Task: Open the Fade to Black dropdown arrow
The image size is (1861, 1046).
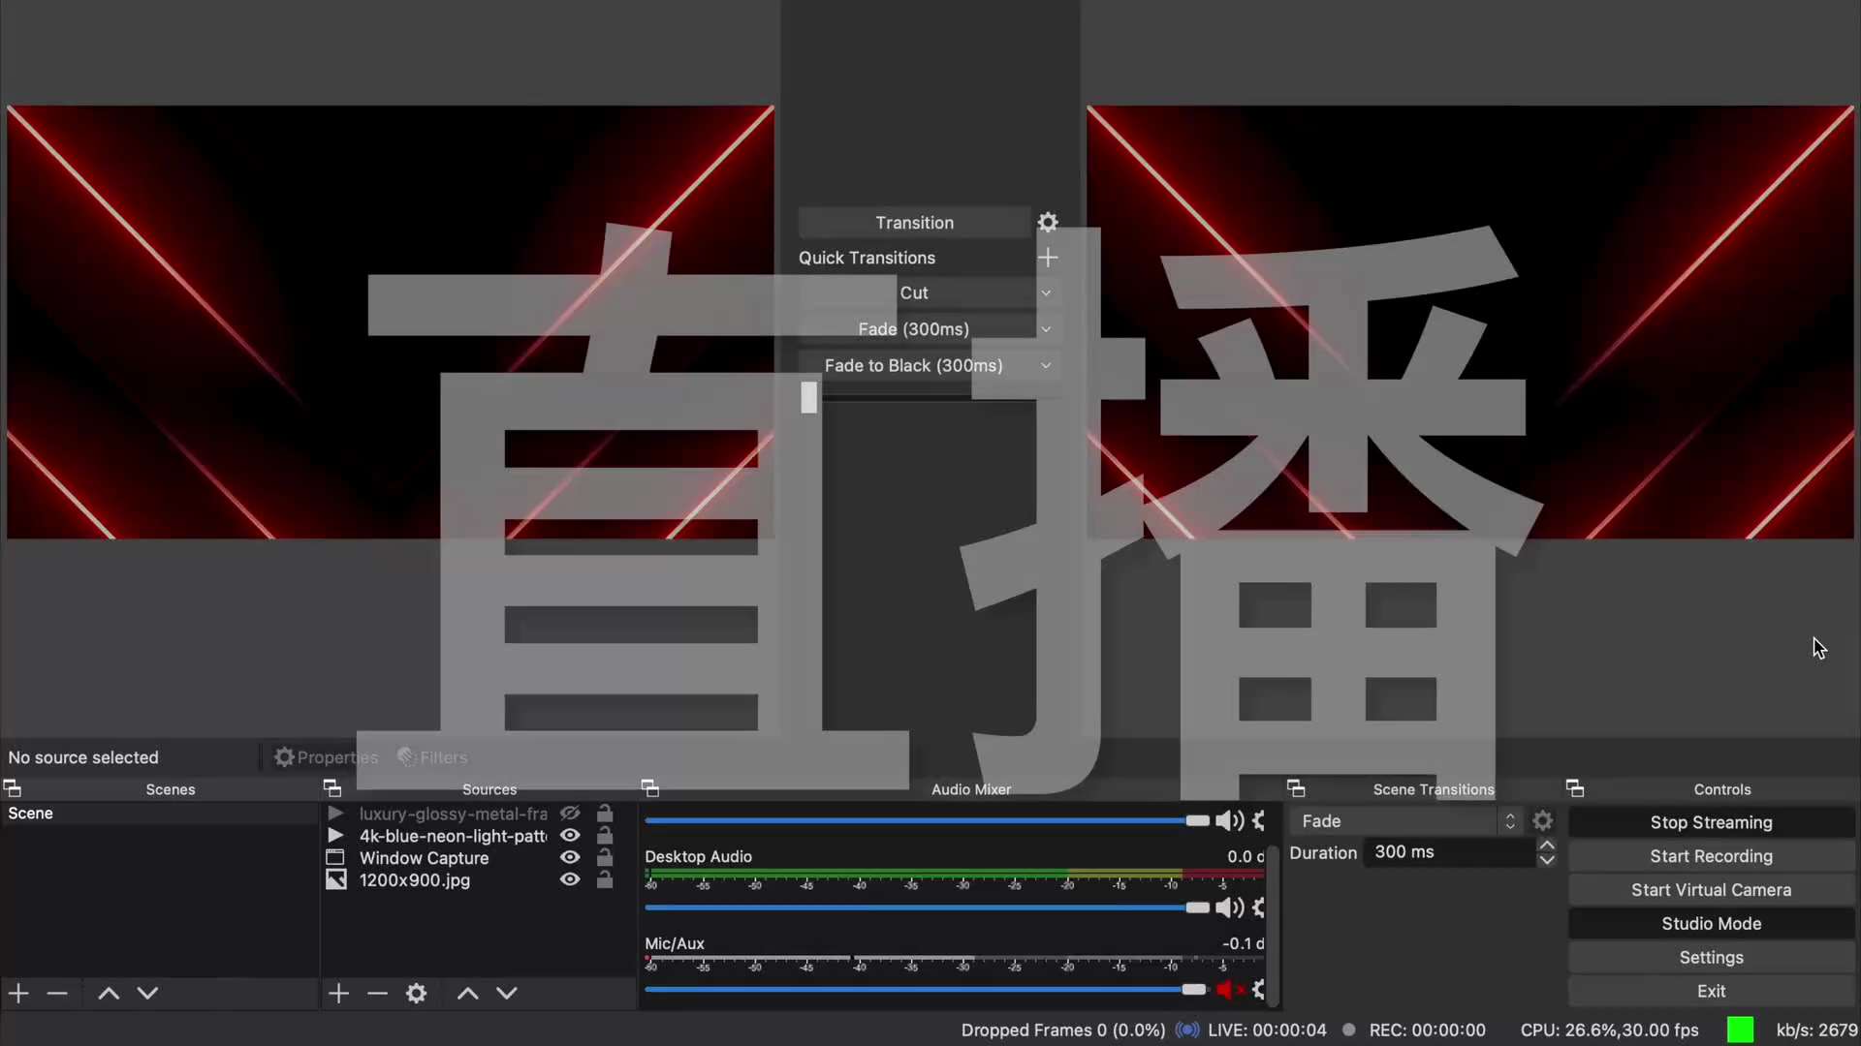Action: [x=1045, y=365]
